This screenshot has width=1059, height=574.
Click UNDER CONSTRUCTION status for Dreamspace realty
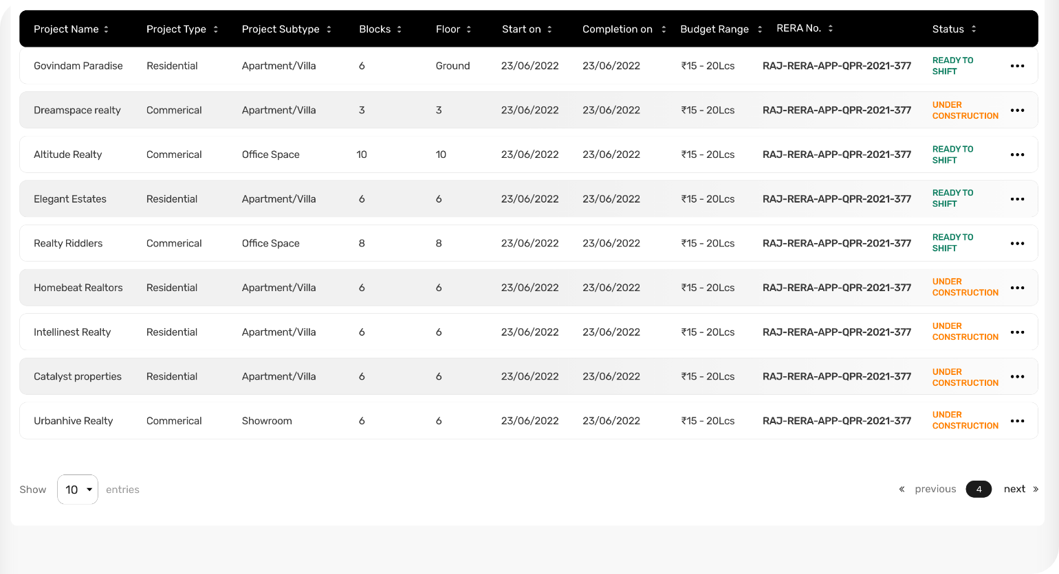point(965,111)
